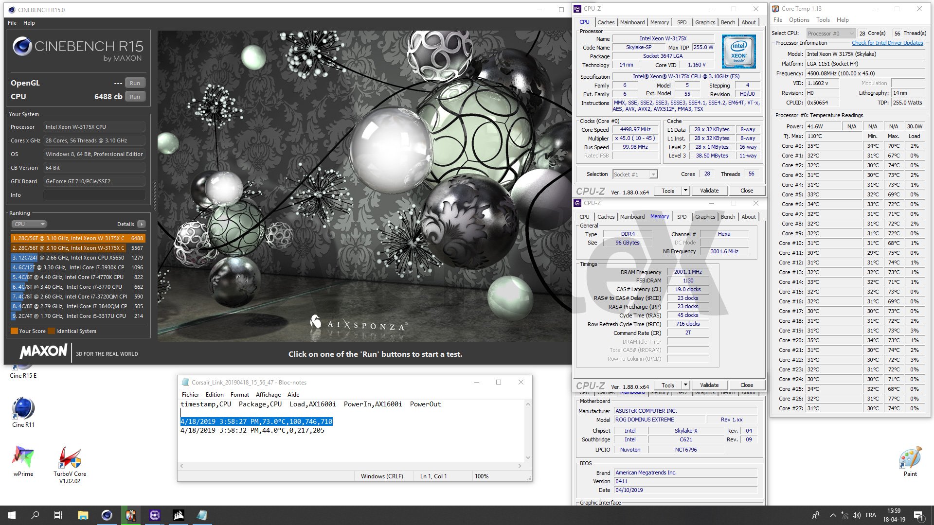Switch to Cinebench taskbar icon
Image resolution: width=934 pixels, height=525 pixels.
click(x=107, y=515)
